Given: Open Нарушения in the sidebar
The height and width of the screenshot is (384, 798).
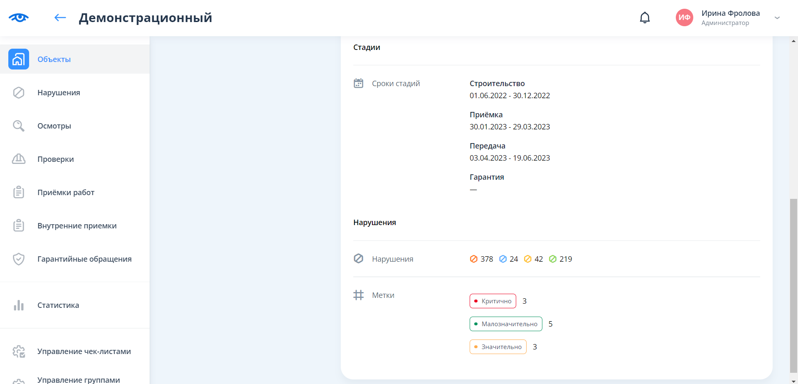Looking at the screenshot, I should pos(59,93).
